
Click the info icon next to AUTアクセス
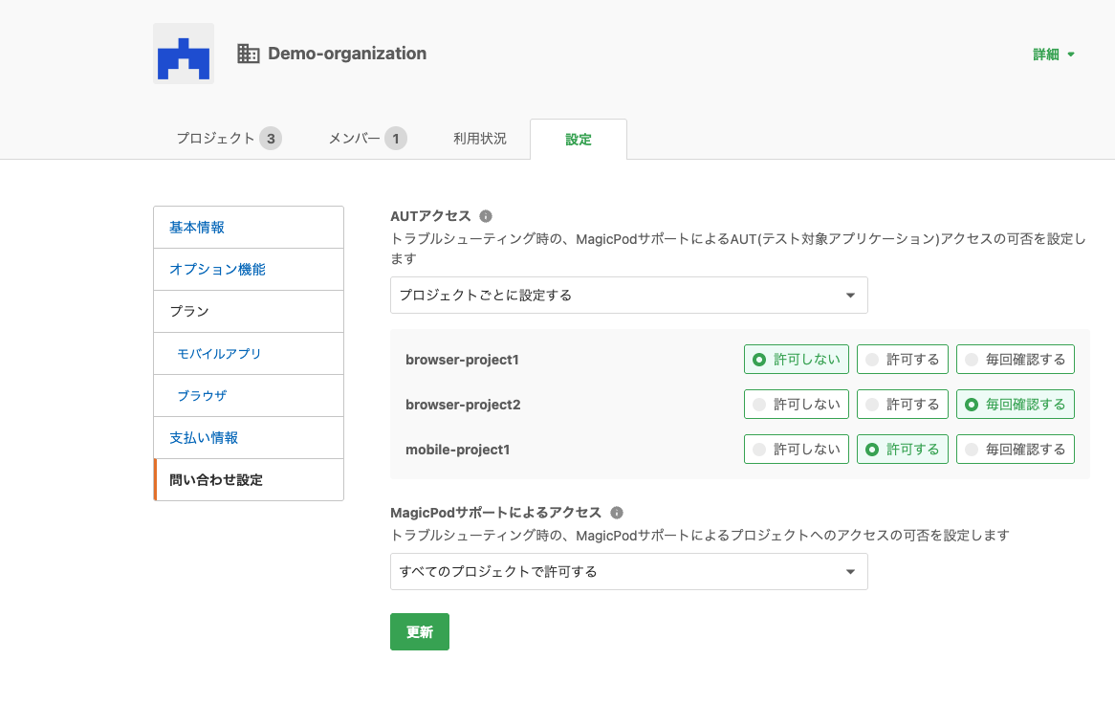(486, 216)
